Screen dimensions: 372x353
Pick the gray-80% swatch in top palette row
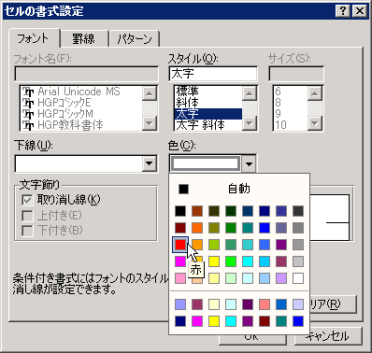tap(298, 211)
